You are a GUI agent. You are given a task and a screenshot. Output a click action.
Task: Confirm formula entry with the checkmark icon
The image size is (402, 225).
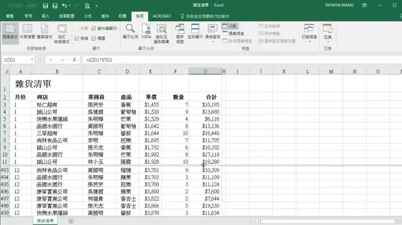tap(63, 60)
